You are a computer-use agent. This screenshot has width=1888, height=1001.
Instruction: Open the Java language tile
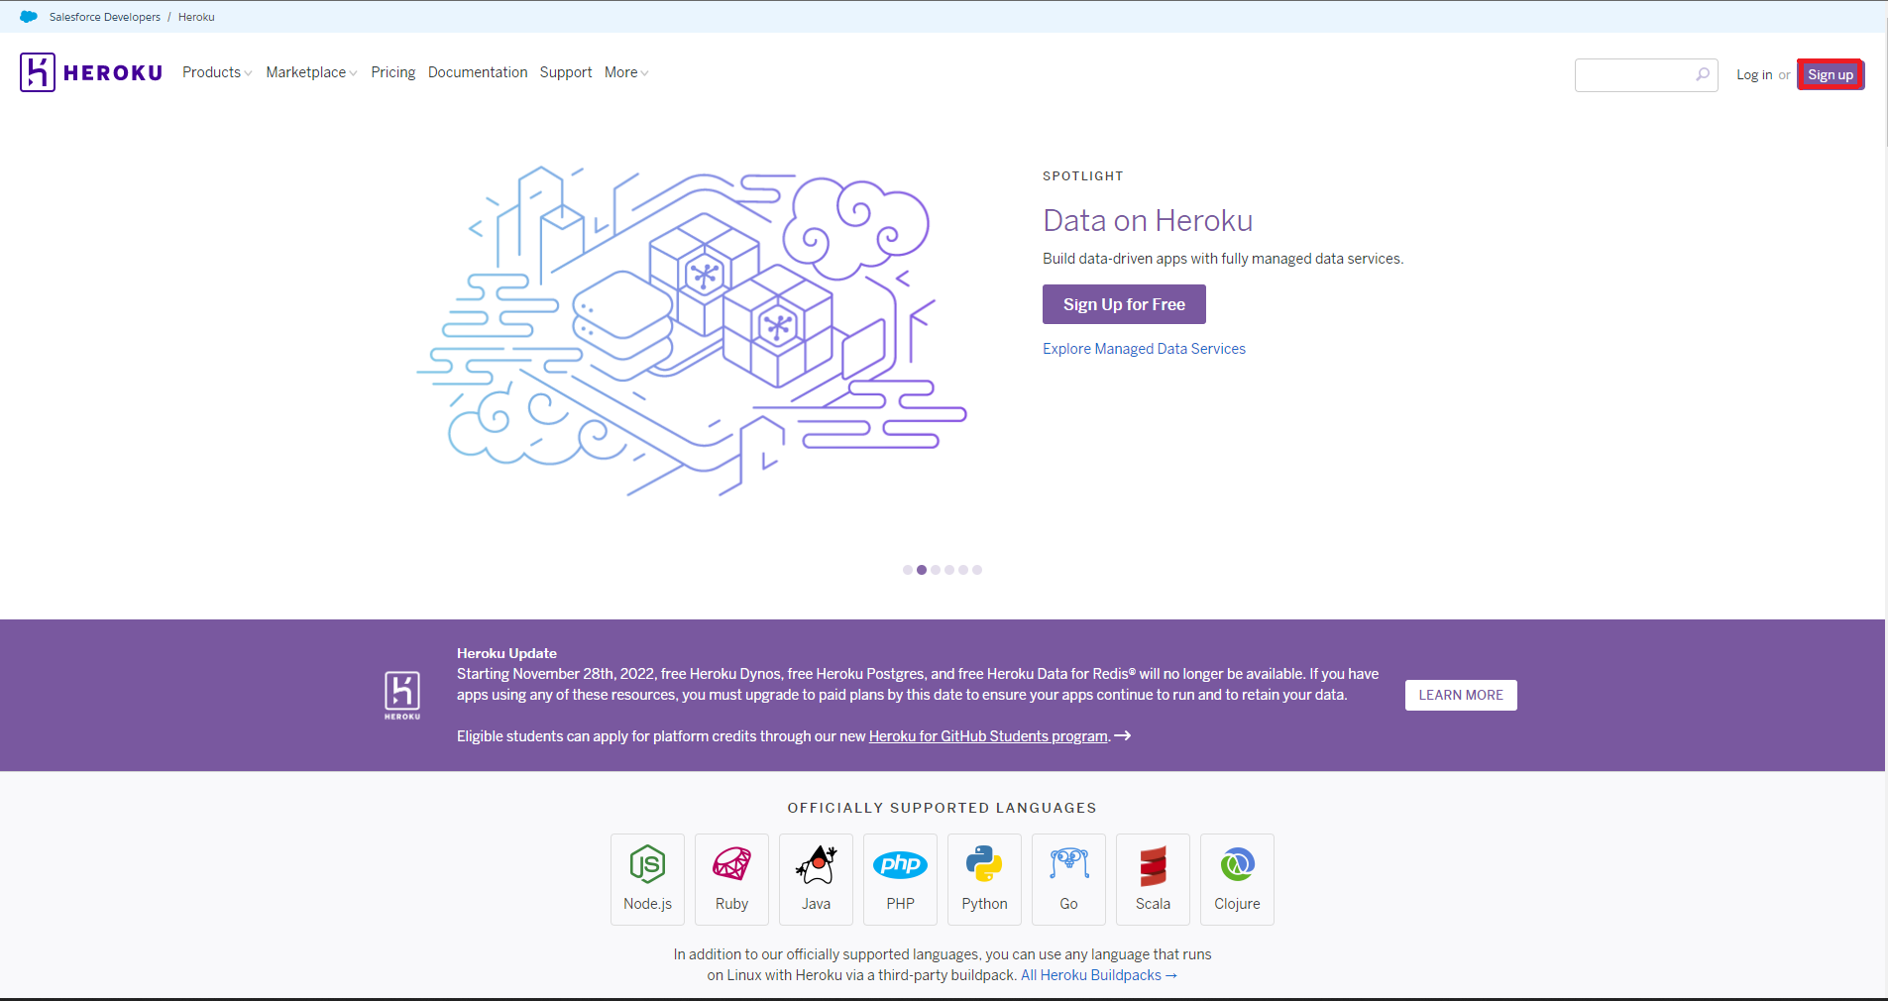tap(816, 879)
